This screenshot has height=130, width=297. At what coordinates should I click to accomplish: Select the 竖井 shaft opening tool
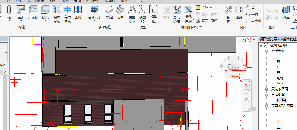[x=239, y=12]
